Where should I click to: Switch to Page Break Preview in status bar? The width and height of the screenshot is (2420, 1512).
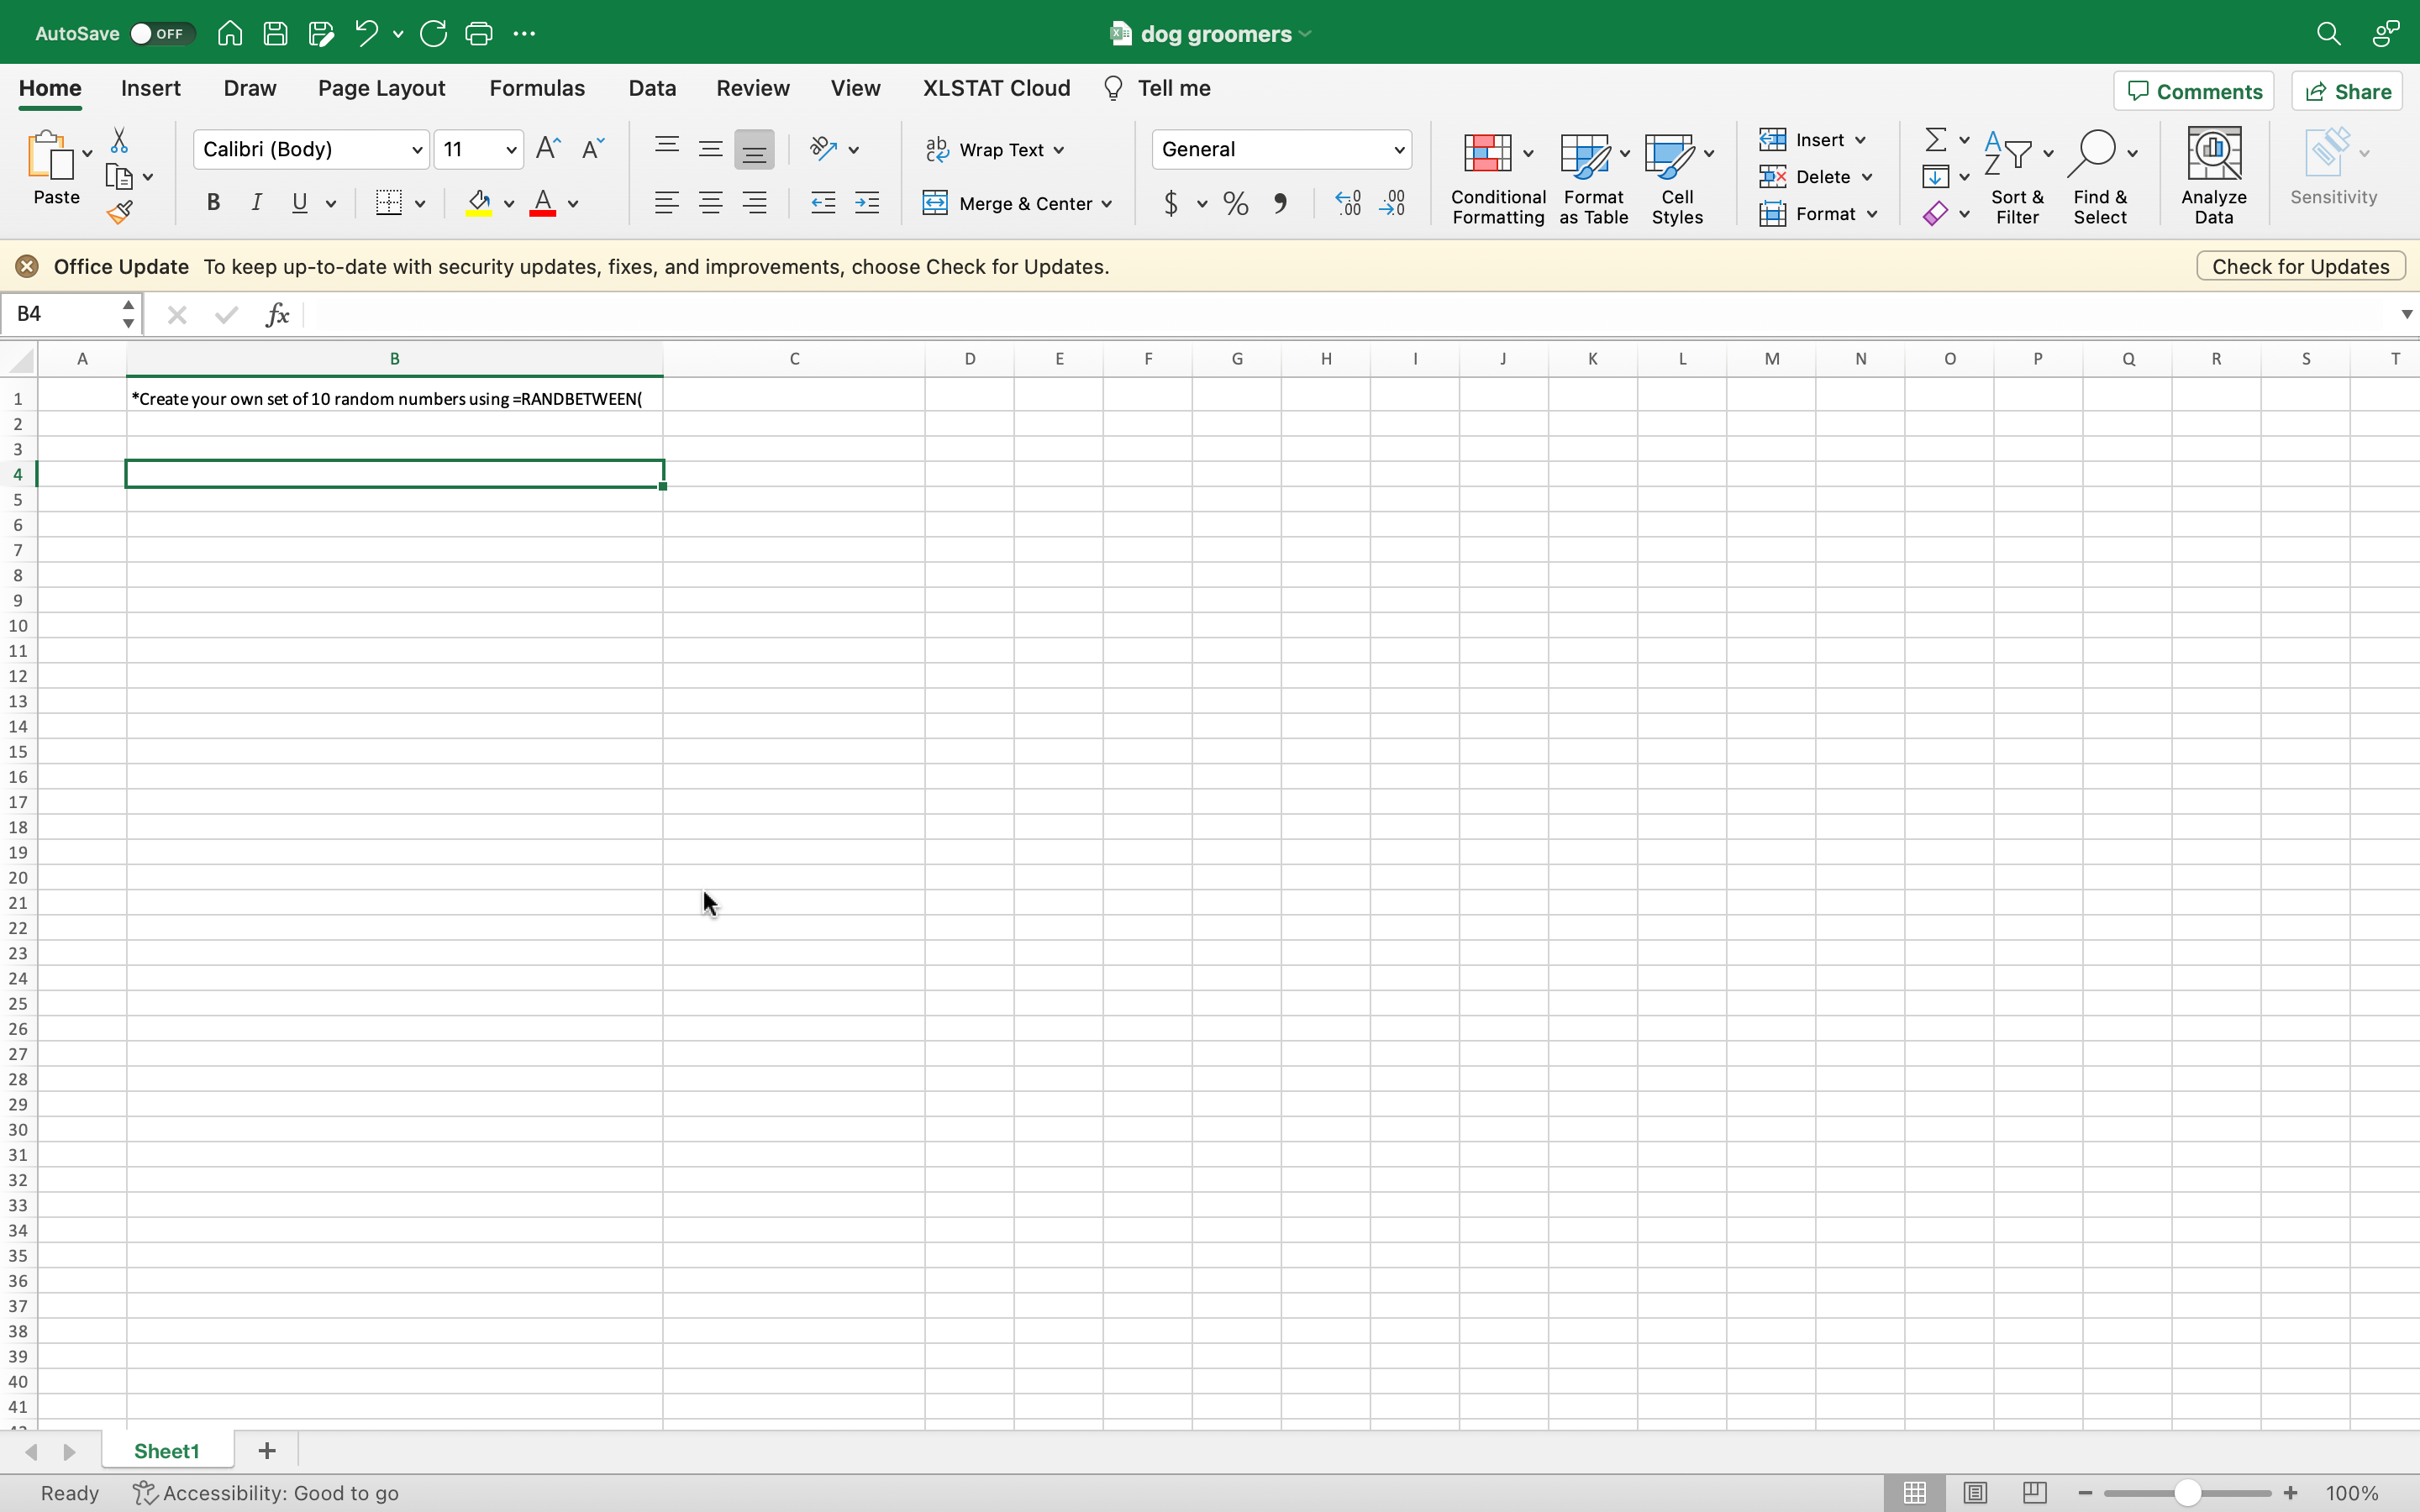(2034, 1493)
